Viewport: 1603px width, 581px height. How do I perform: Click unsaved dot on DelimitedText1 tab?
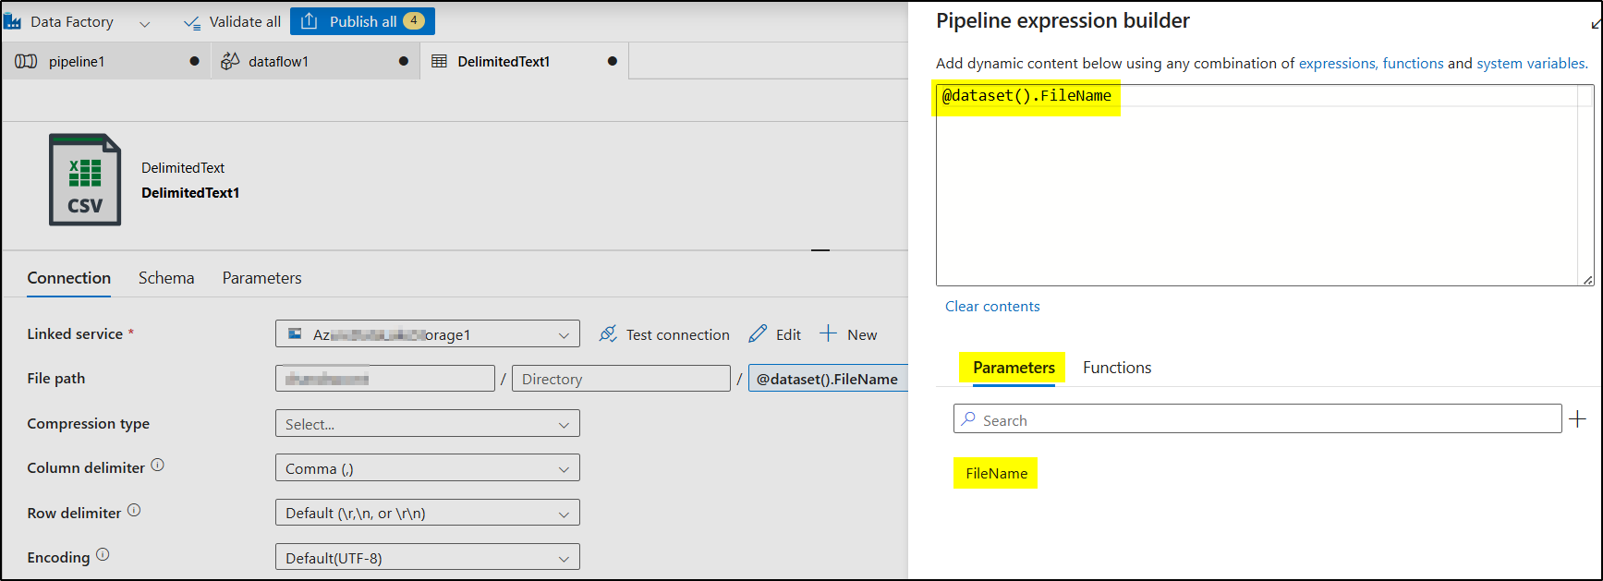tap(612, 61)
